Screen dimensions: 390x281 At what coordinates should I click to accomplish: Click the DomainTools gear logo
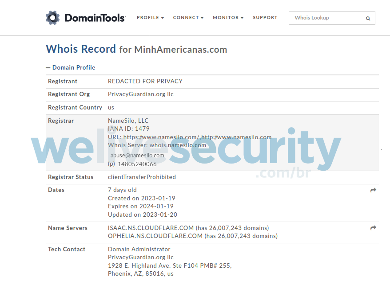[52, 18]
